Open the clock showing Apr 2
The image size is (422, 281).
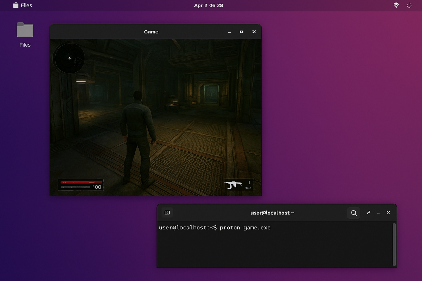coord(209,5)
